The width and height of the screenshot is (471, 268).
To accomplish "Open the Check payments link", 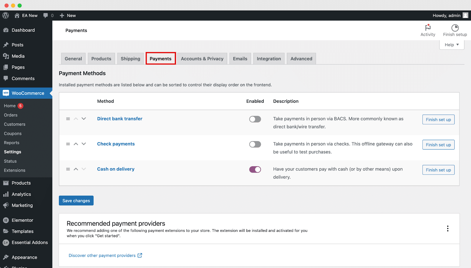I will (116, 144).
